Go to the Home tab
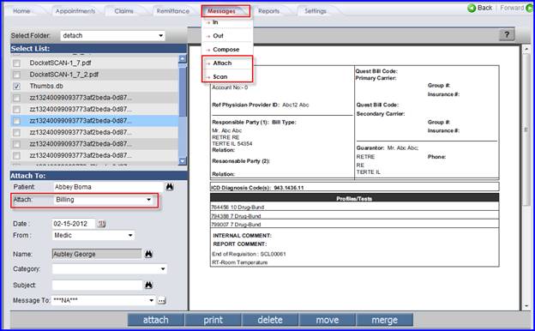The width and height of the screenshot is (535, 331). [21, 11]
